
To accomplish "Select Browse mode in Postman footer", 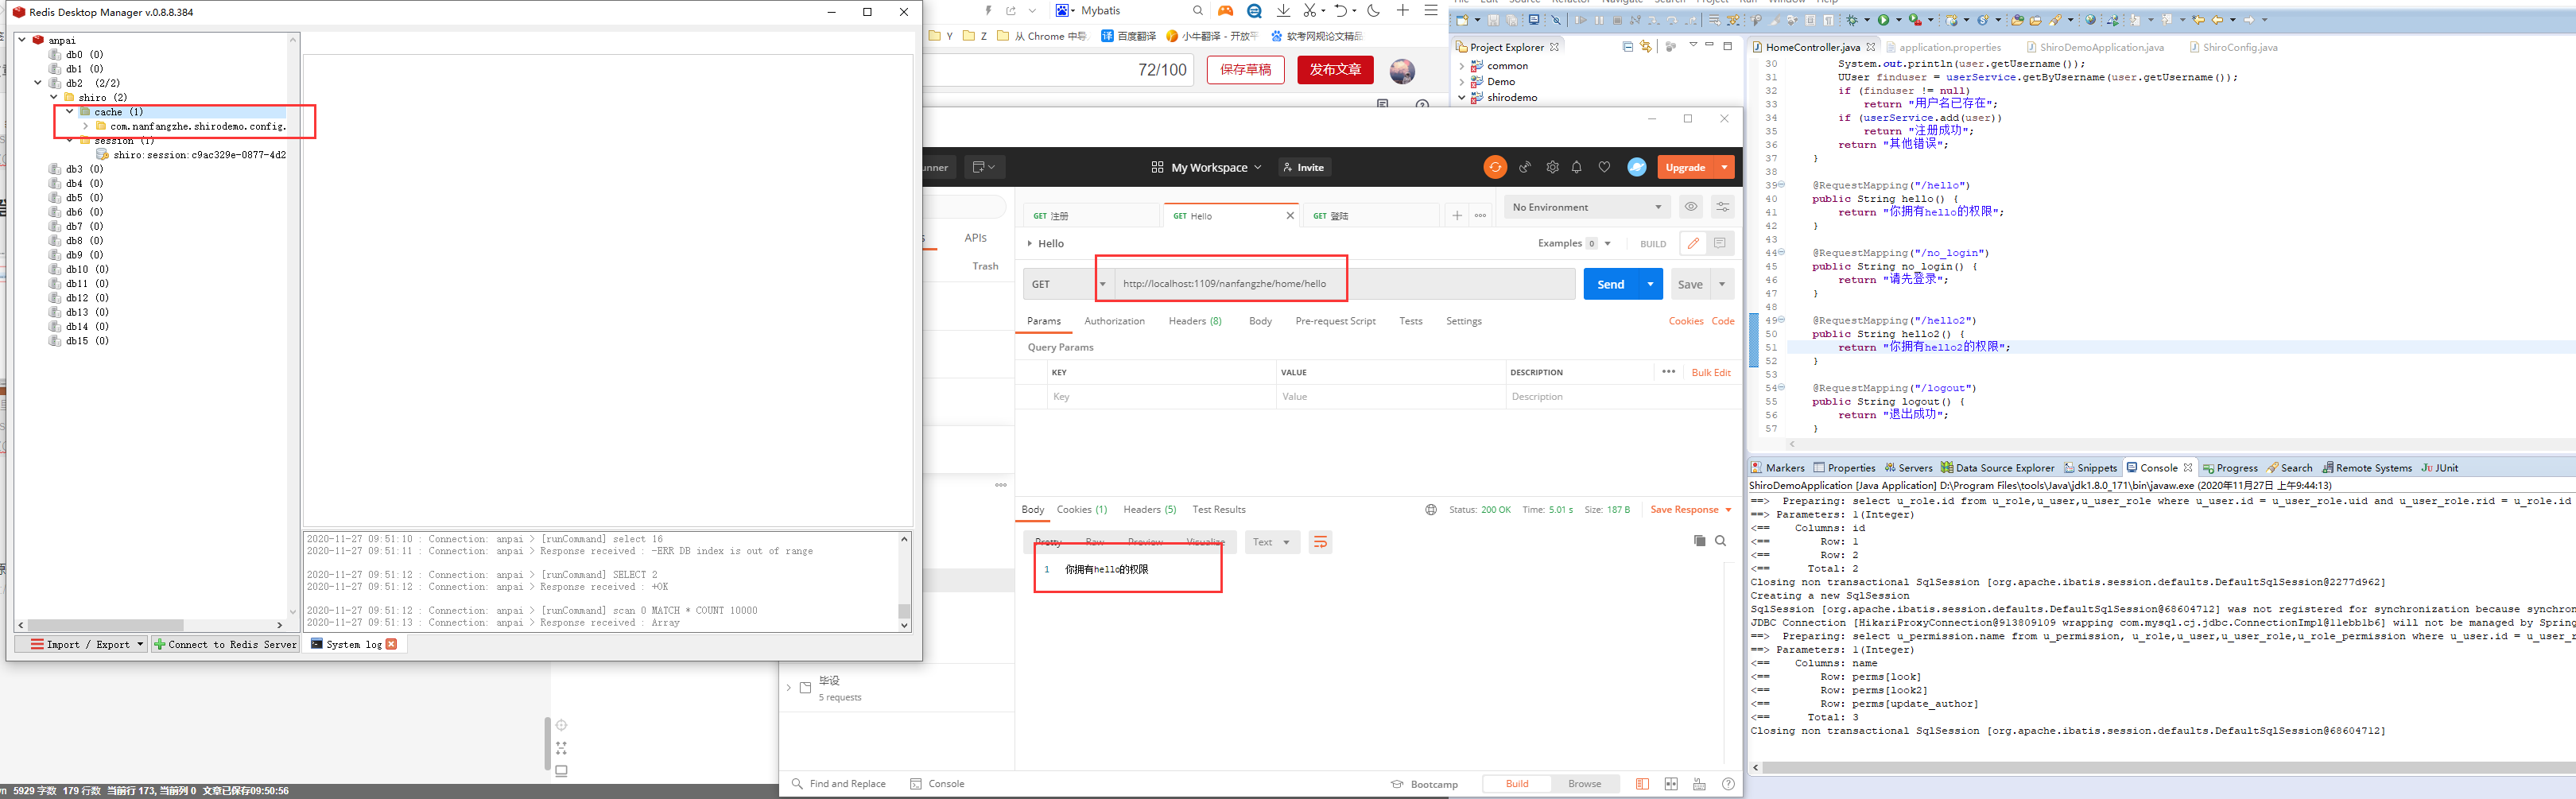I will click(1584, 784).
